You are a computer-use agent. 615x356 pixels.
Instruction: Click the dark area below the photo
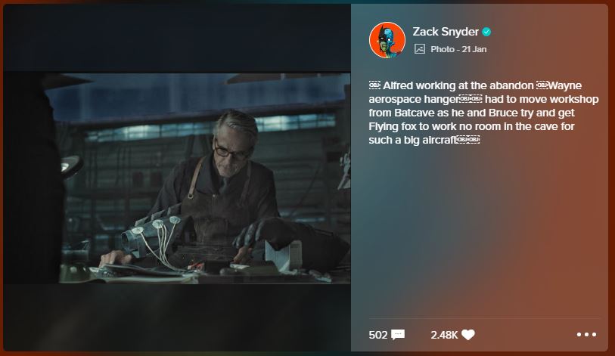point(177,317)
